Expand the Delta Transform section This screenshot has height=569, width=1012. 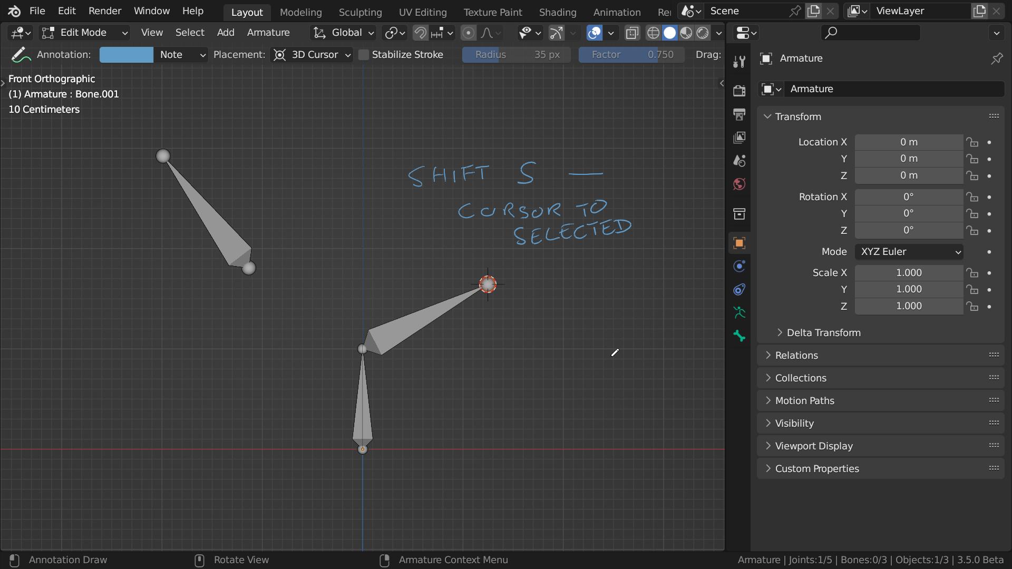tap(823, 332)
